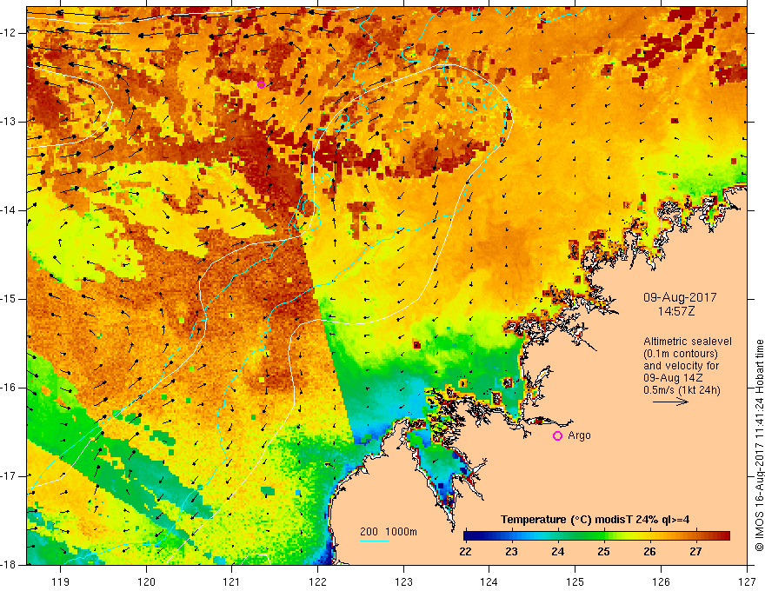Screen dimensions: 765x591
Task: Click longitude axis label '123'
Action: click(403, 581)
